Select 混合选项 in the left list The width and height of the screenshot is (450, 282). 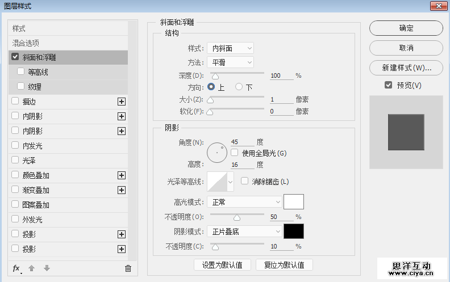(x=27, y=43)
